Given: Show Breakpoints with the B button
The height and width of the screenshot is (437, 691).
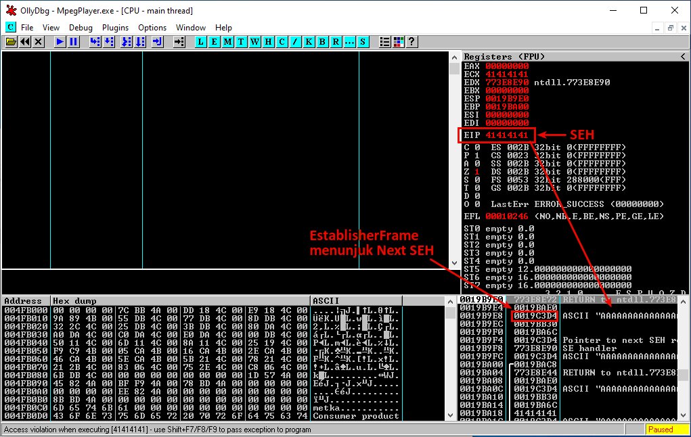Looking at the screenshot, I should (322, 42).
